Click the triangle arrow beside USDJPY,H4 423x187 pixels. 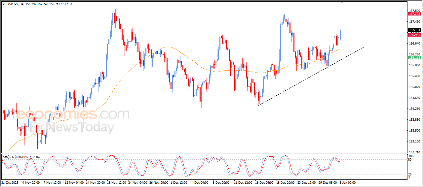click(x=4, y=4)
